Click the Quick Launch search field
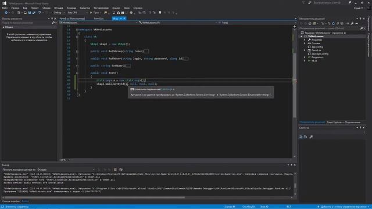Image resolution: width=372 pixels, height=209 pixels. (330, 2)
